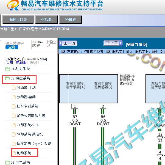The height and width of the screenshot is (165, 165).
Task: Click the page icon beside 分动器-手动
Action: coord(14,88)
